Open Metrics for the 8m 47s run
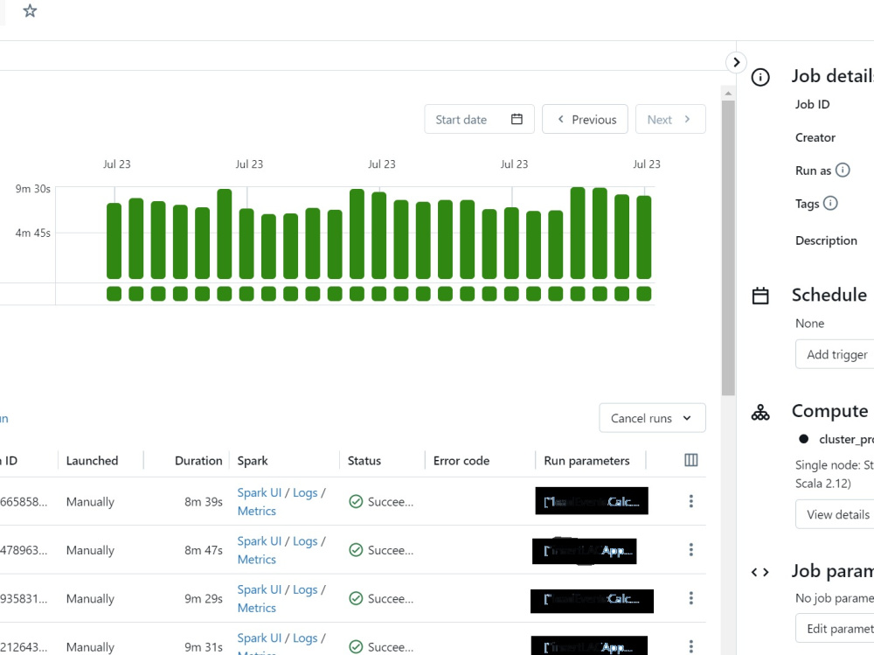Image resolution: width=874 pixels, height=655 pixels. point(256,559)
